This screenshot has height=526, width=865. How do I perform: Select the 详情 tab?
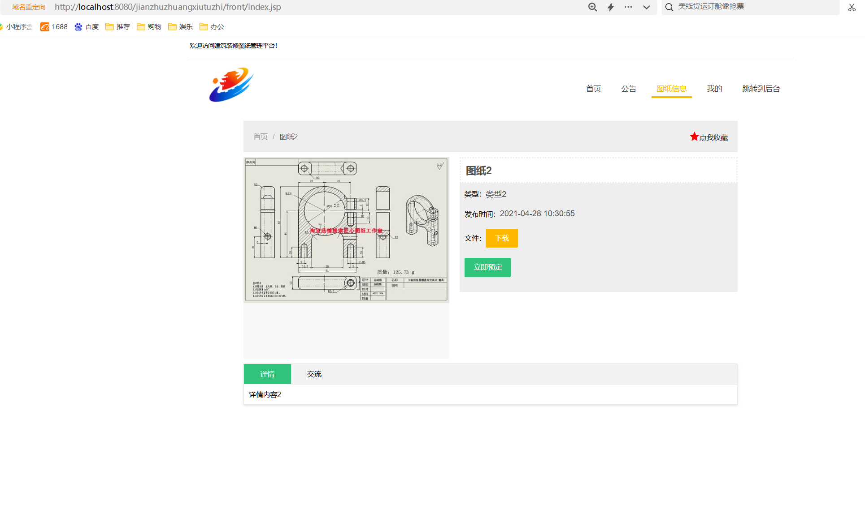[267, 374]
